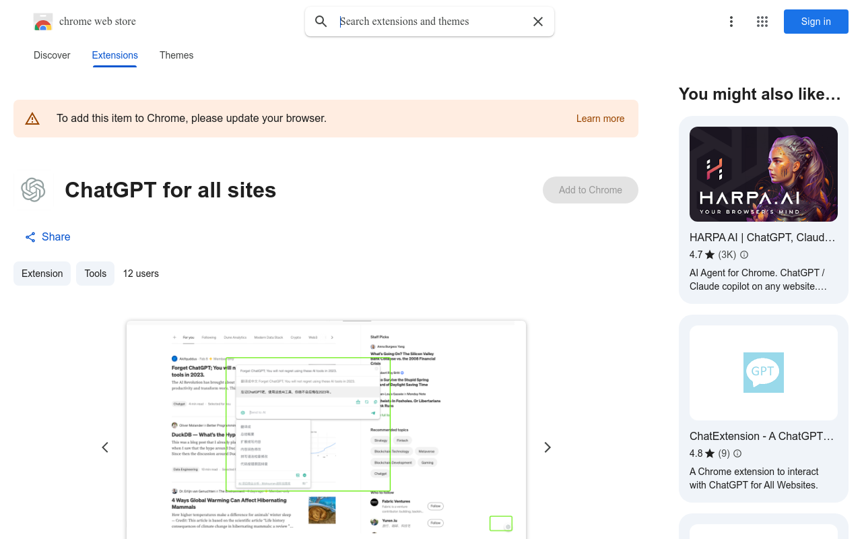This screenshot has height=539, width=862.
Task: Clear the search field with X
Action: pos(538,22)
